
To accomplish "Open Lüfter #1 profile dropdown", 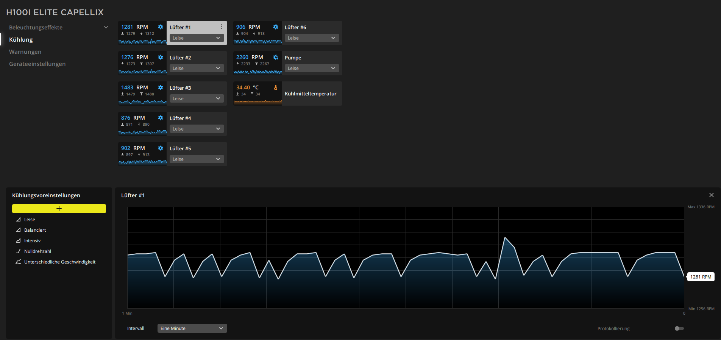I will [197, 38].
